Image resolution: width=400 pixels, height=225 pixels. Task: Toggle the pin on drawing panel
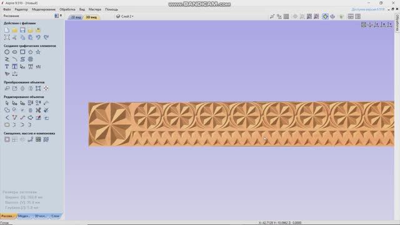point(61,16)
